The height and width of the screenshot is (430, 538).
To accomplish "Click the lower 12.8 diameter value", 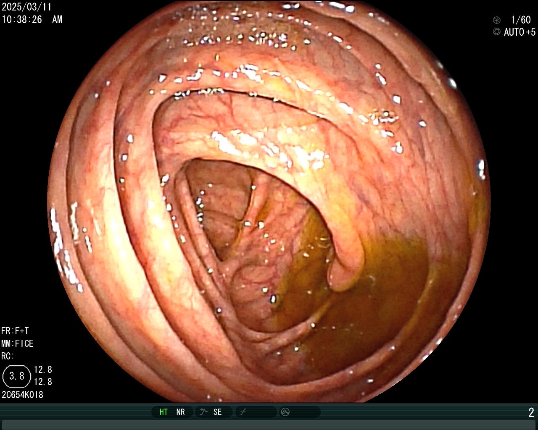I will (43, 382).
